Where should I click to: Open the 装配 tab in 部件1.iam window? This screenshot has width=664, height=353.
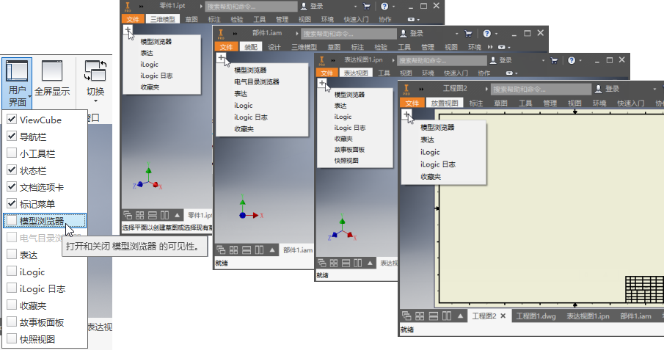tap(251, 47)
